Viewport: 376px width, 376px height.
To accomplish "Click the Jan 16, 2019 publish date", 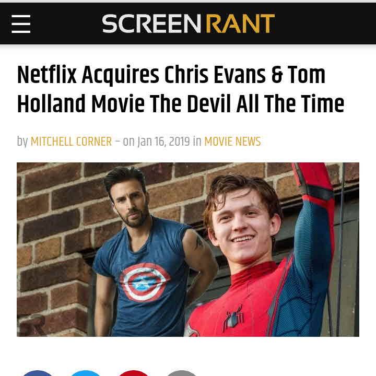I will click(163, 142).
